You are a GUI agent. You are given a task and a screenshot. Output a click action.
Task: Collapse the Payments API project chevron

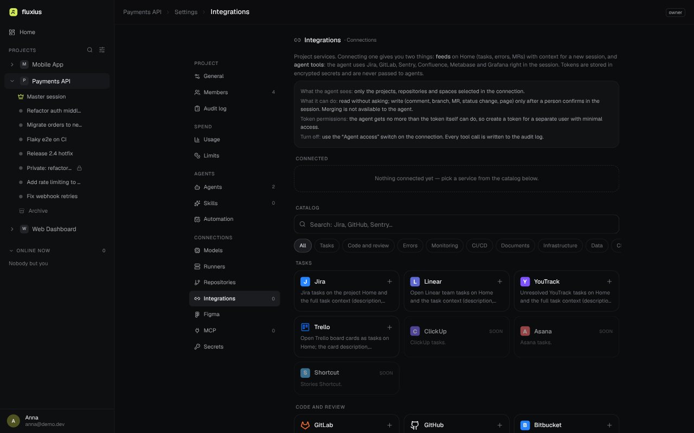tap(12, 81)
